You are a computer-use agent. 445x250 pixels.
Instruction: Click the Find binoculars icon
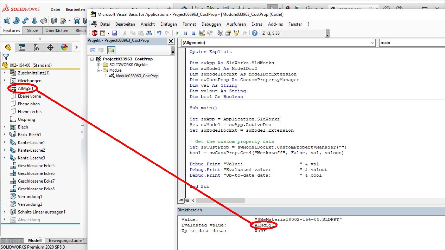tap(149, 33)
